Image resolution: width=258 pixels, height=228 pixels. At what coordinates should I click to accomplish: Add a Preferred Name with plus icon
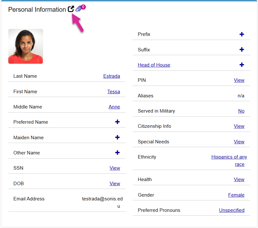(117, 122)
